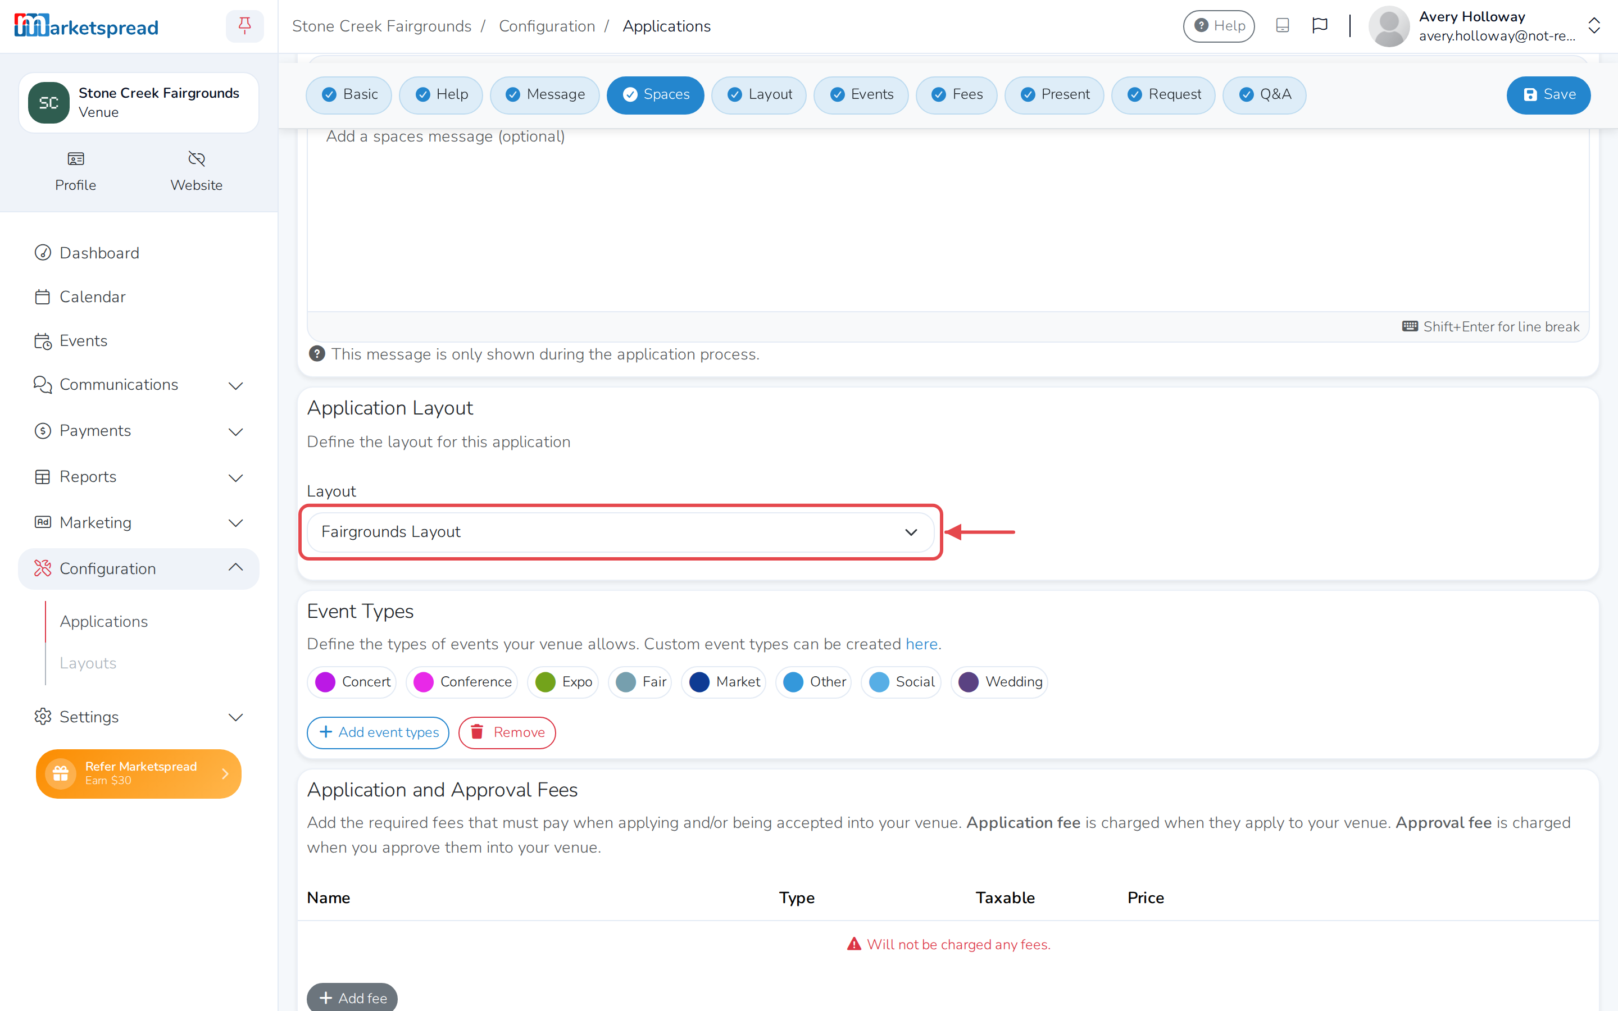Click Avery Holloway avatar picture
The width and height of the screenshot is (1618, 1011).
click(x=1389, y=26)
